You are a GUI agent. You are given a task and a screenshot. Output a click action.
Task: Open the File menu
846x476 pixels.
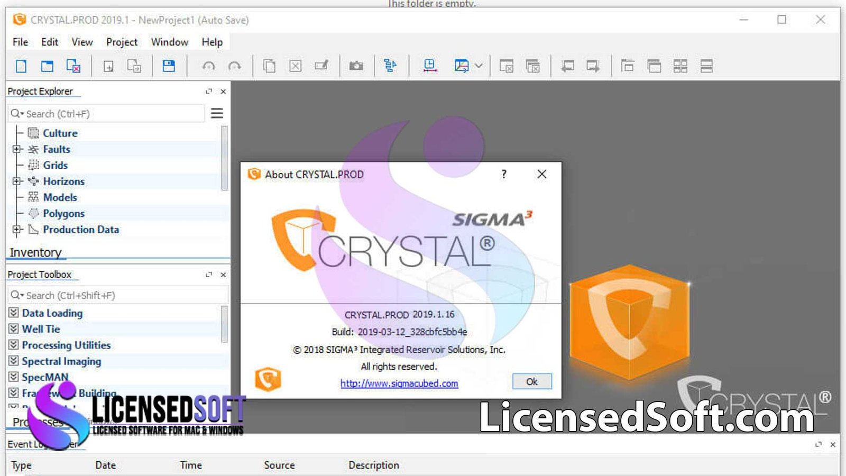[20, 42]
